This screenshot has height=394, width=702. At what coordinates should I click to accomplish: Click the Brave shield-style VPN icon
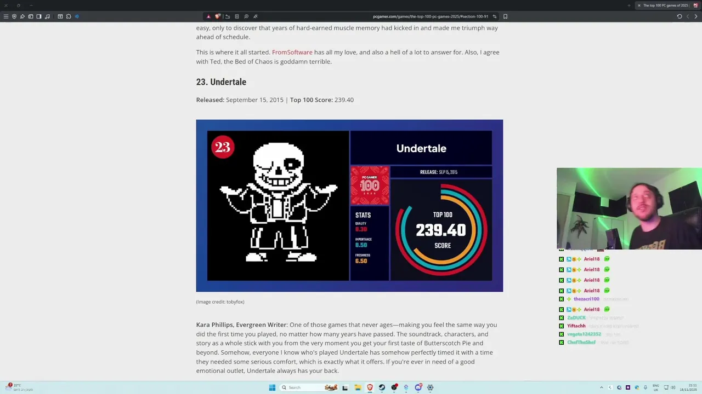coord(14,16)
